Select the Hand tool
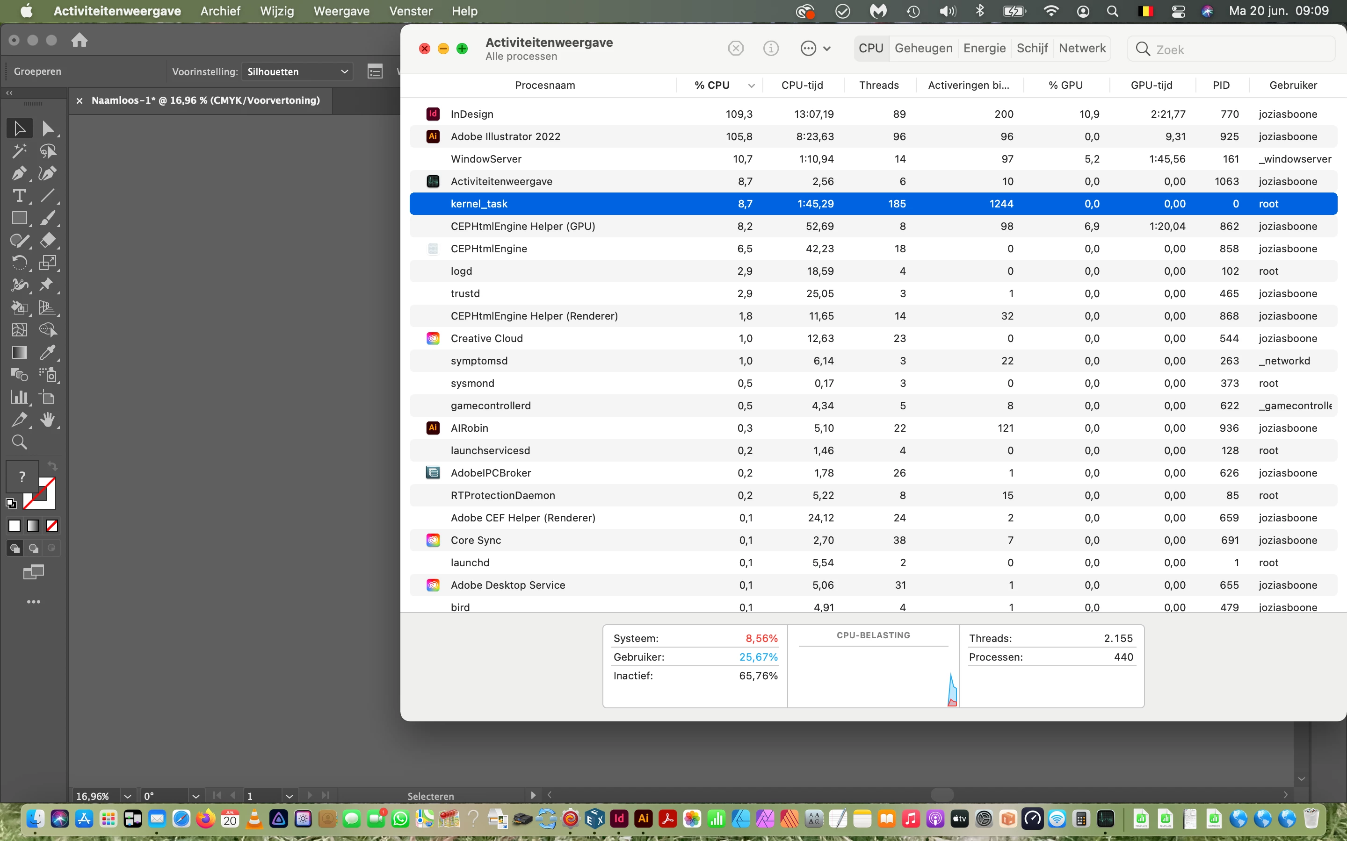Viewport: 1347px width, 841px height. click(x=47, y=420)
